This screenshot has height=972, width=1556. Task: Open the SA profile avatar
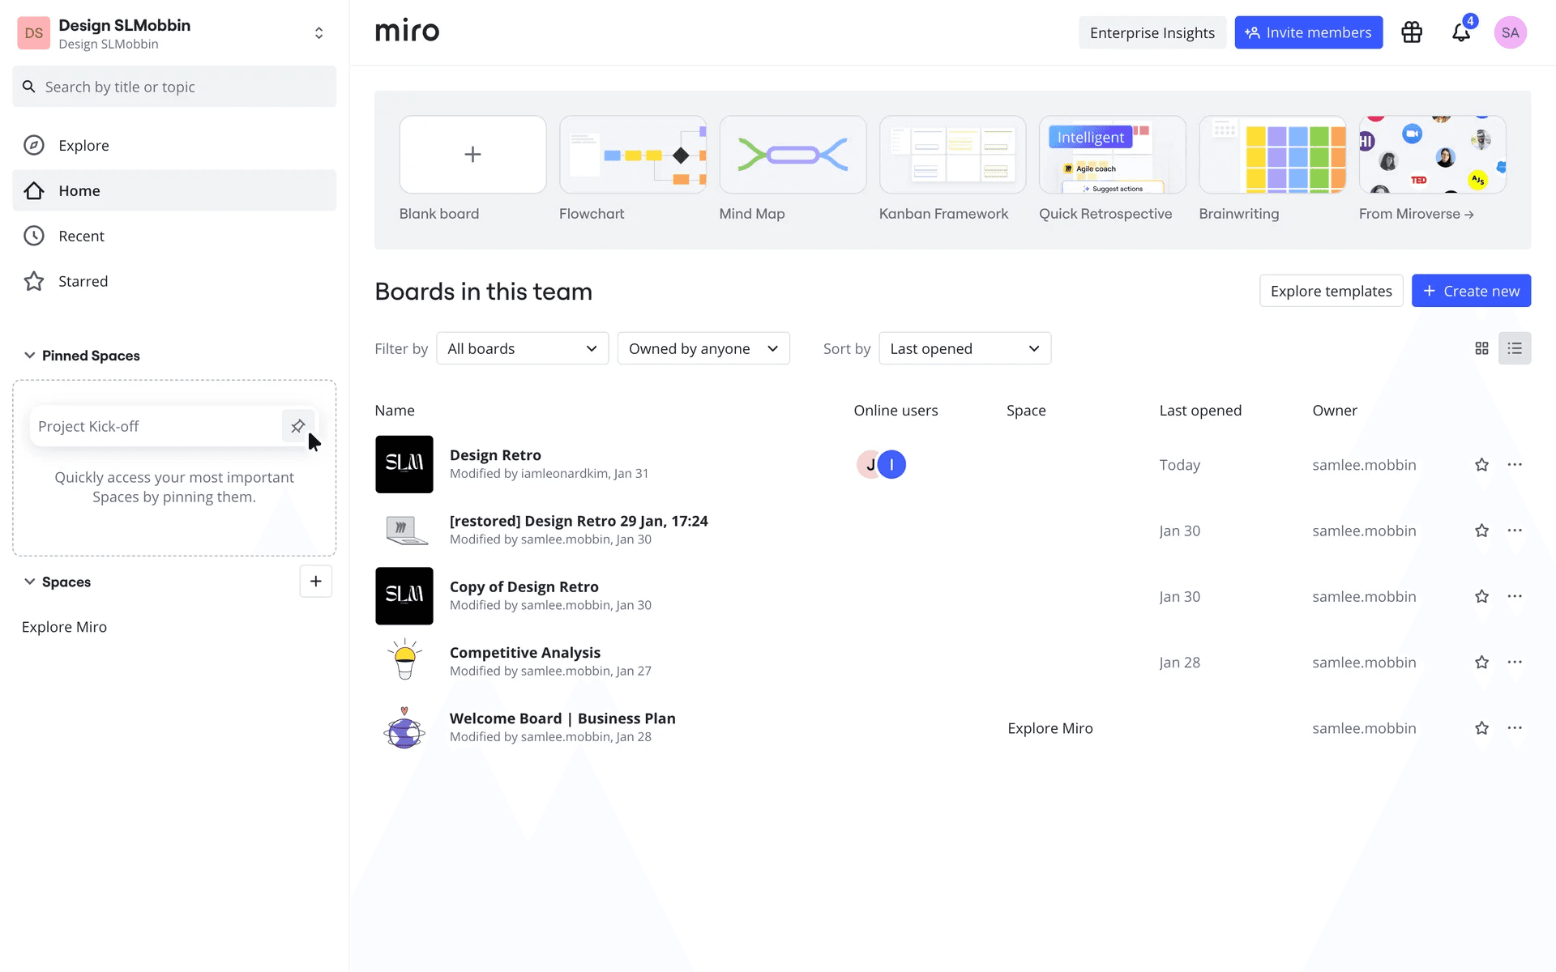click(1510, 32)
